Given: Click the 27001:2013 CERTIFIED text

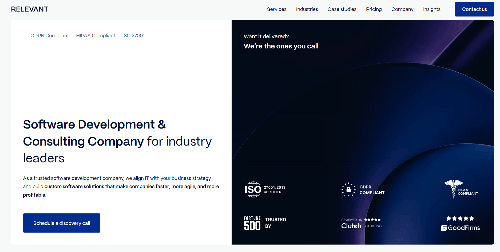Looking at the screenshot, I should pos(275,189).
